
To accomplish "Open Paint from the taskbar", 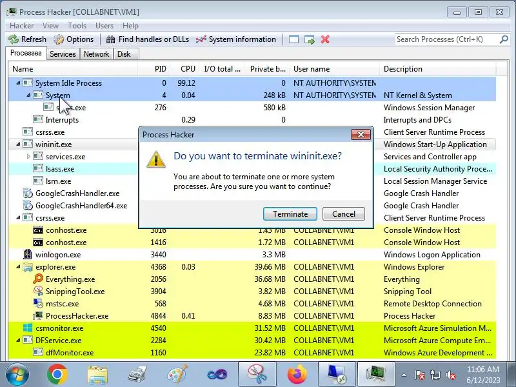I will pos(177,374).
